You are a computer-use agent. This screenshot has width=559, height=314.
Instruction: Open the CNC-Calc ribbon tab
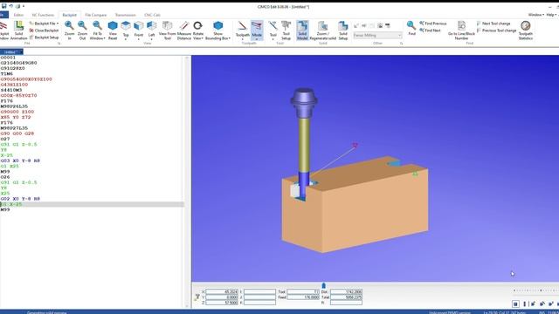[152, 15]
